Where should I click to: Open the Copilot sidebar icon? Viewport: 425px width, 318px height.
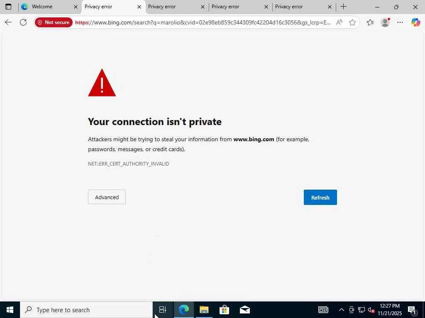point(415,22)
